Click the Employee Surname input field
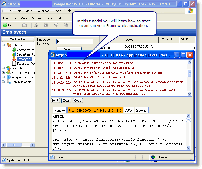Viewport: 202px width, 169px height. click(x=75, y=42)
